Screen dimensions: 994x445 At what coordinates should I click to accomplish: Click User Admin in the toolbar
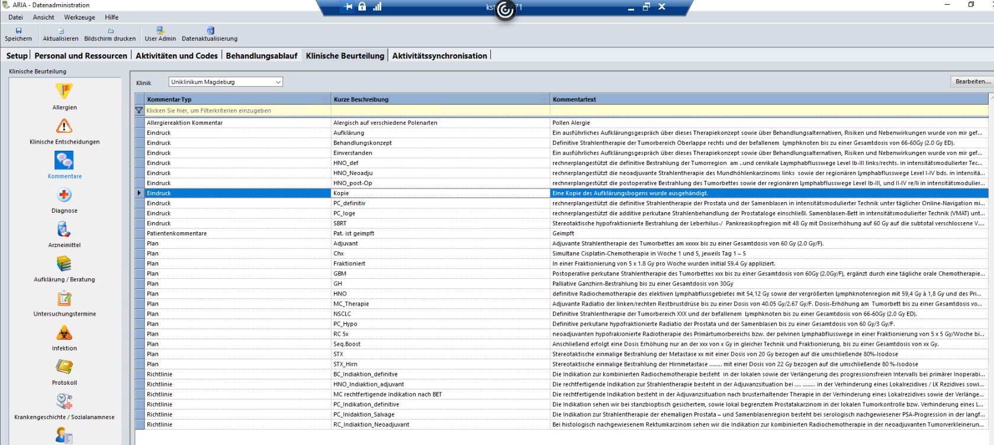[x=160, y=34]
